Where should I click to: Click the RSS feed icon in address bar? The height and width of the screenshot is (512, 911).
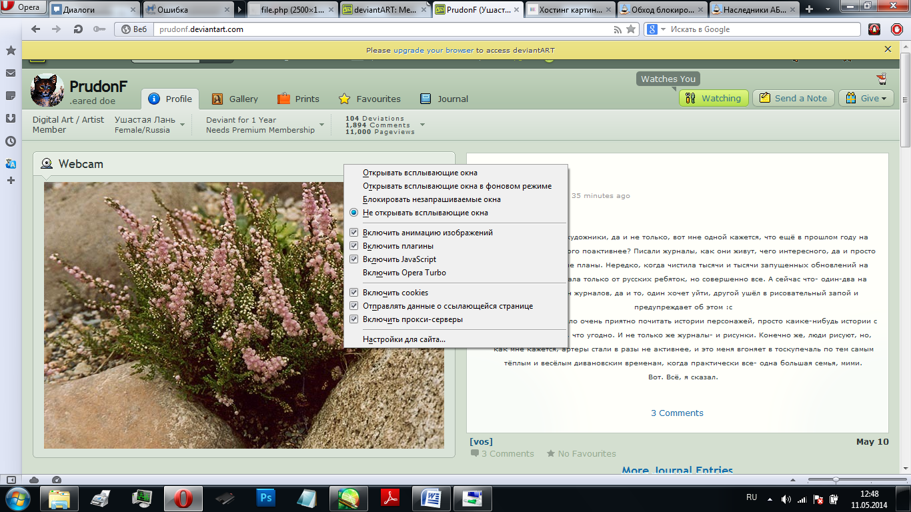tap(618, 29)
